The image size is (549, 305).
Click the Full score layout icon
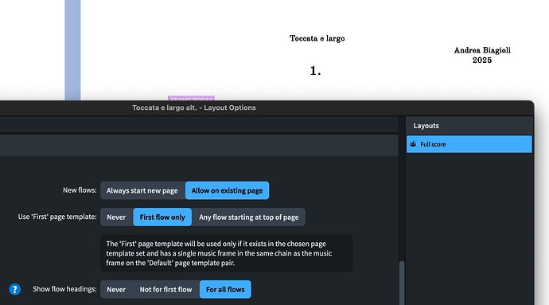point(413,144)
